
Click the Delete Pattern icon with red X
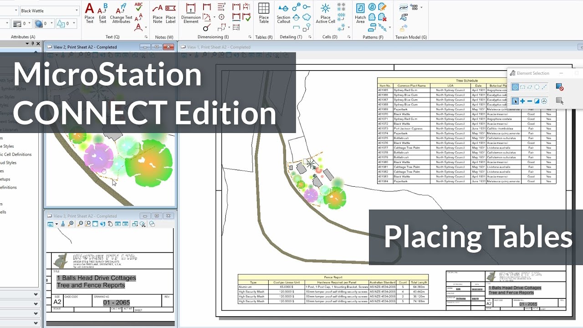coord(382,17)
